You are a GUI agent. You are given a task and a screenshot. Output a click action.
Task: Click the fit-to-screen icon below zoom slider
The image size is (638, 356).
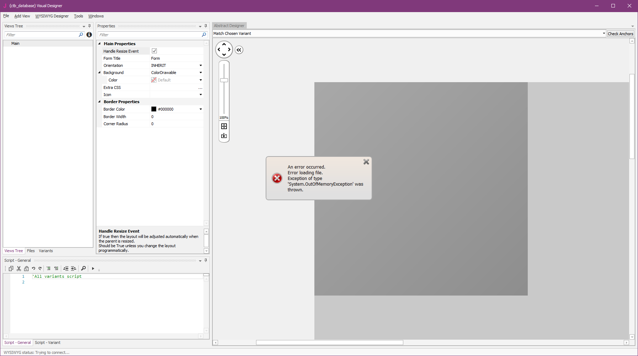click(224, 126)
